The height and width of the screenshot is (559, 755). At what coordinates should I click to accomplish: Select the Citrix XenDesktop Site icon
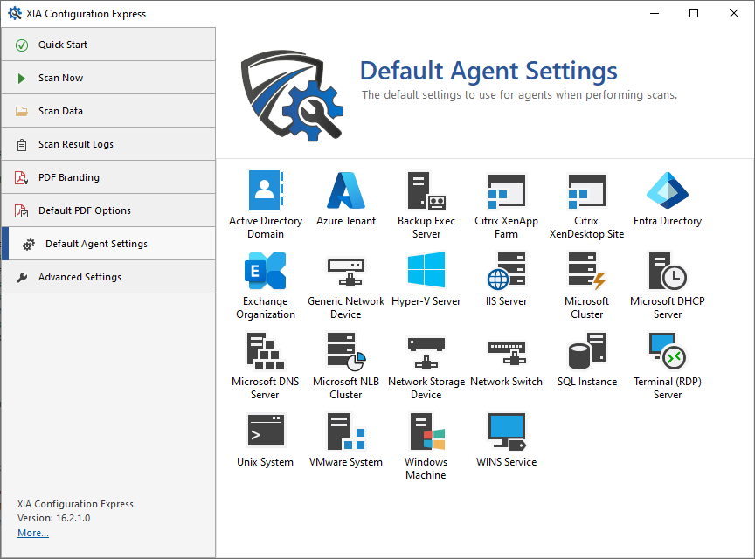586,204
